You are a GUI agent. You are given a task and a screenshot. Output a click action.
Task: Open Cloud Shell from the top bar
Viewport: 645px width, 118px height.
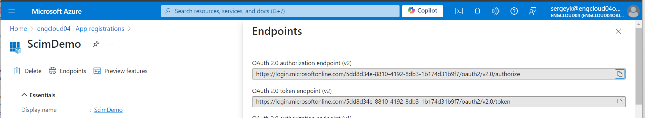pyautogui.click(x=459, y=11)
